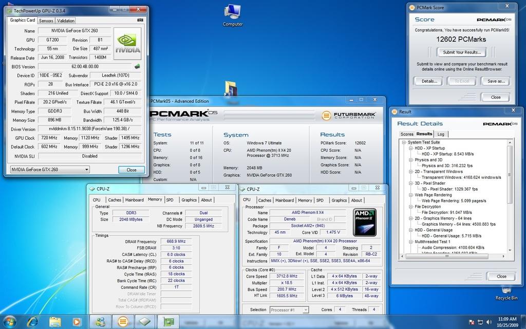Click the Result window title bar icon

pyautogui.click(x=395, y=112)
